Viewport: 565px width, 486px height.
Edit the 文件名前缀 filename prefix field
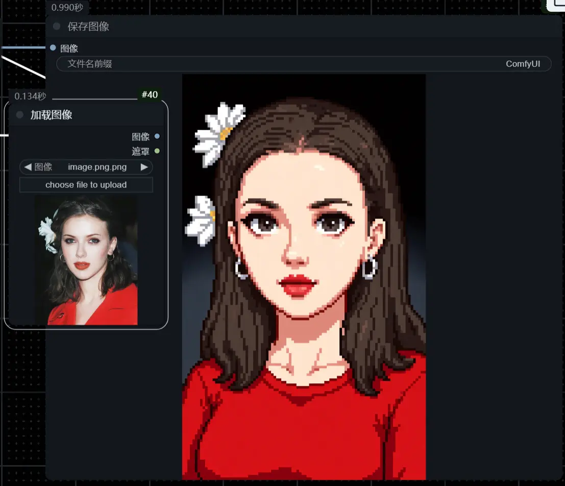[304, 64]
